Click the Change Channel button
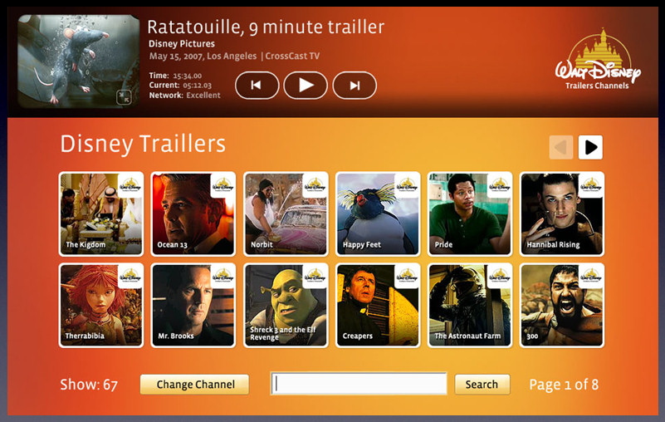Viewport: 665px width, 422px height. (x=194, y=385)
